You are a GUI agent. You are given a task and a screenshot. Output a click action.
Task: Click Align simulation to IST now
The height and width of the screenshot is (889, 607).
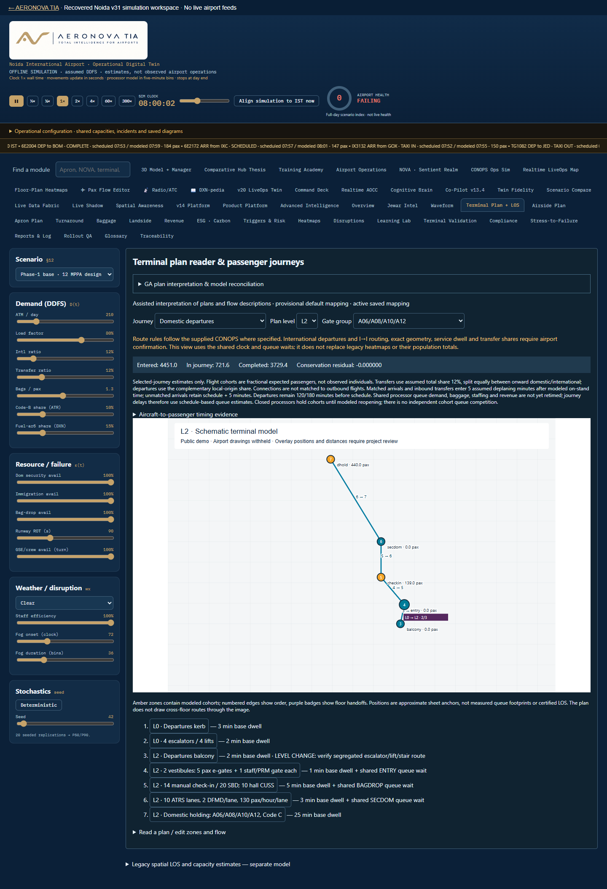tap(277, 101)
